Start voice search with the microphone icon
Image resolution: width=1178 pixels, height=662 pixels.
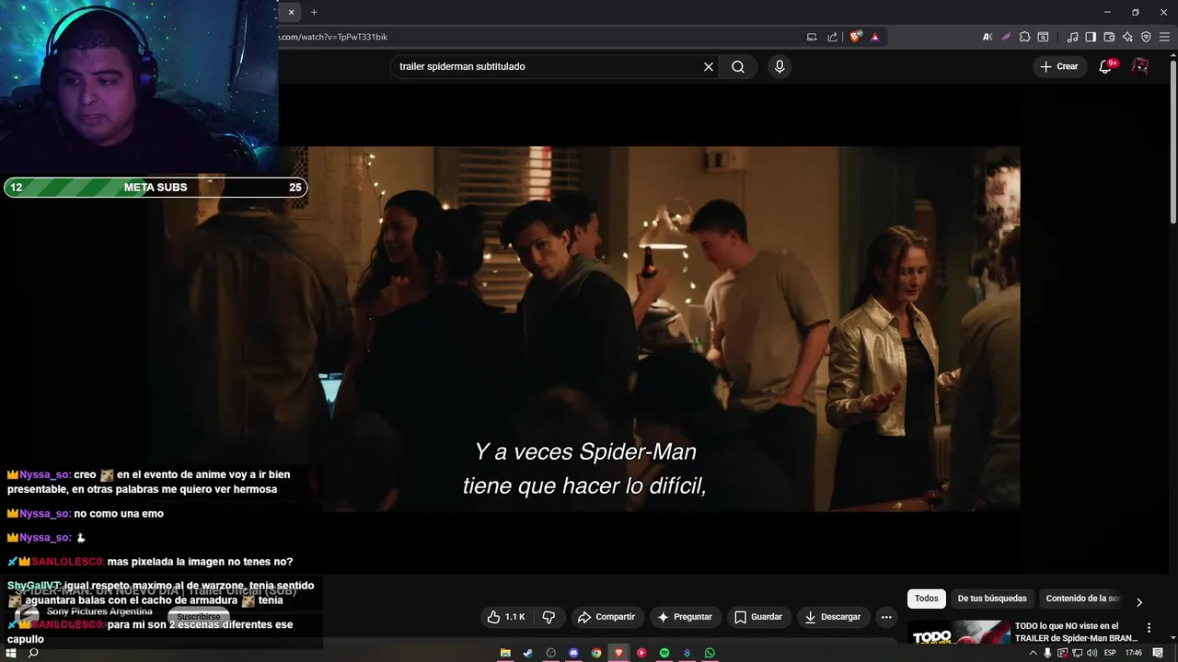click(x=780, y=66)
